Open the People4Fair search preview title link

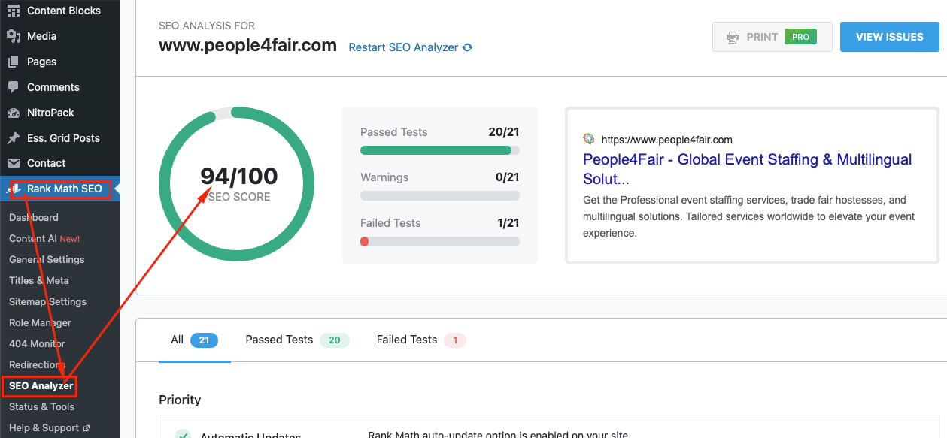[x=747, y=169]
